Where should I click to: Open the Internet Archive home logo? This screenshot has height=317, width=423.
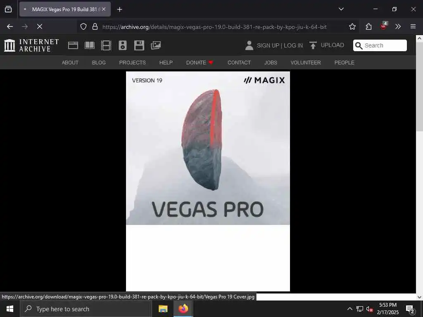pos(31,45)
